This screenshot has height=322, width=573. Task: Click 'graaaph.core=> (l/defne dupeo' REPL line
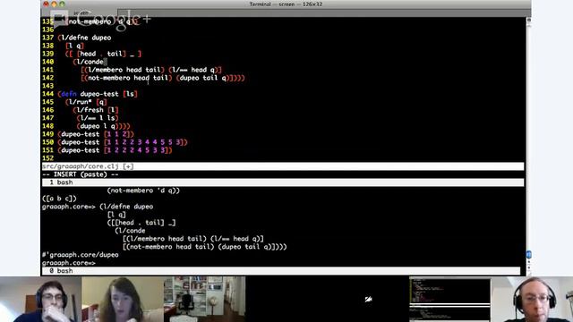point(98,207)
